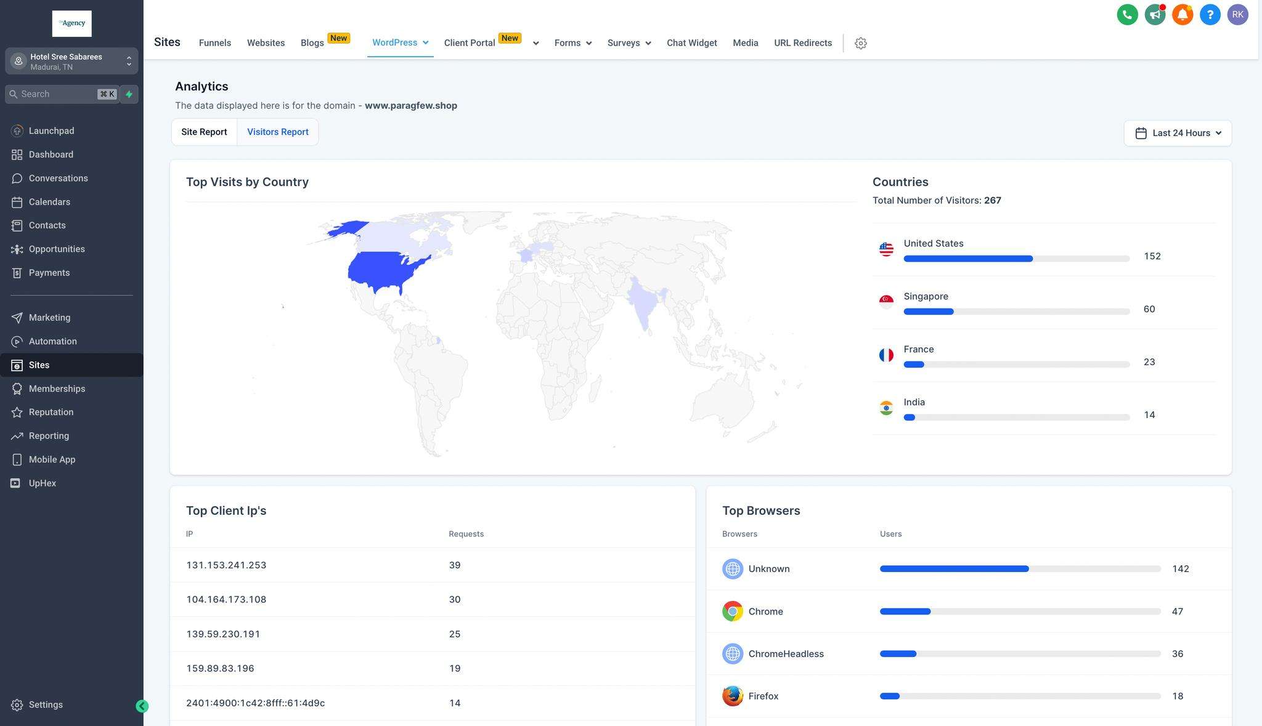Open the orange notifications bell
The height and width of the screenshot is (726, 1262).
coord(1183,15)
